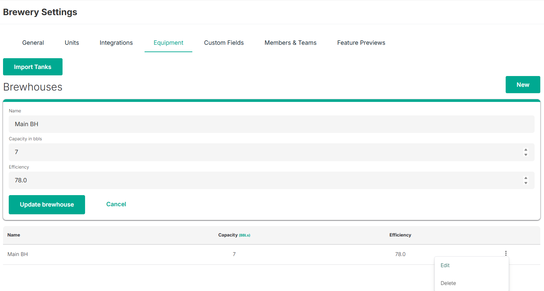Increase efficiency with the up stepper arrow
Screen dimensions: 544x291
[x=526, y=178]
